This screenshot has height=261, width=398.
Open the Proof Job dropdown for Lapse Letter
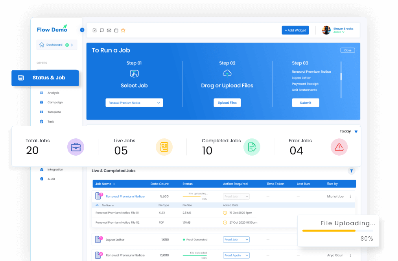tap(236, 239)
